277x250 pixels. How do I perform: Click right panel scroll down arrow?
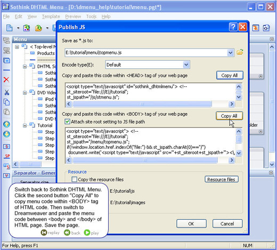272,164
